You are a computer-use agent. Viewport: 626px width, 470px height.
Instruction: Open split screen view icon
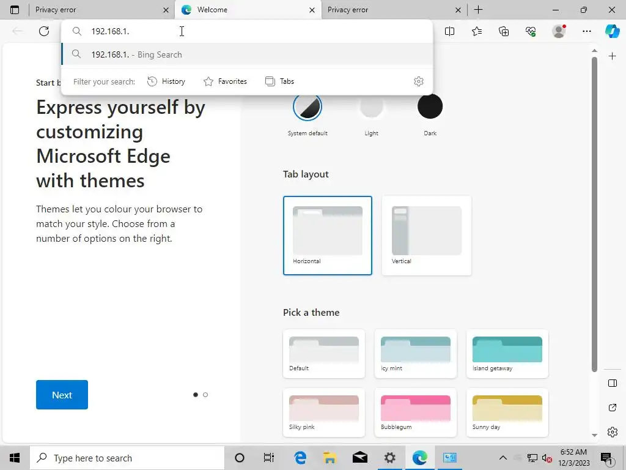(x=449, y=31)
